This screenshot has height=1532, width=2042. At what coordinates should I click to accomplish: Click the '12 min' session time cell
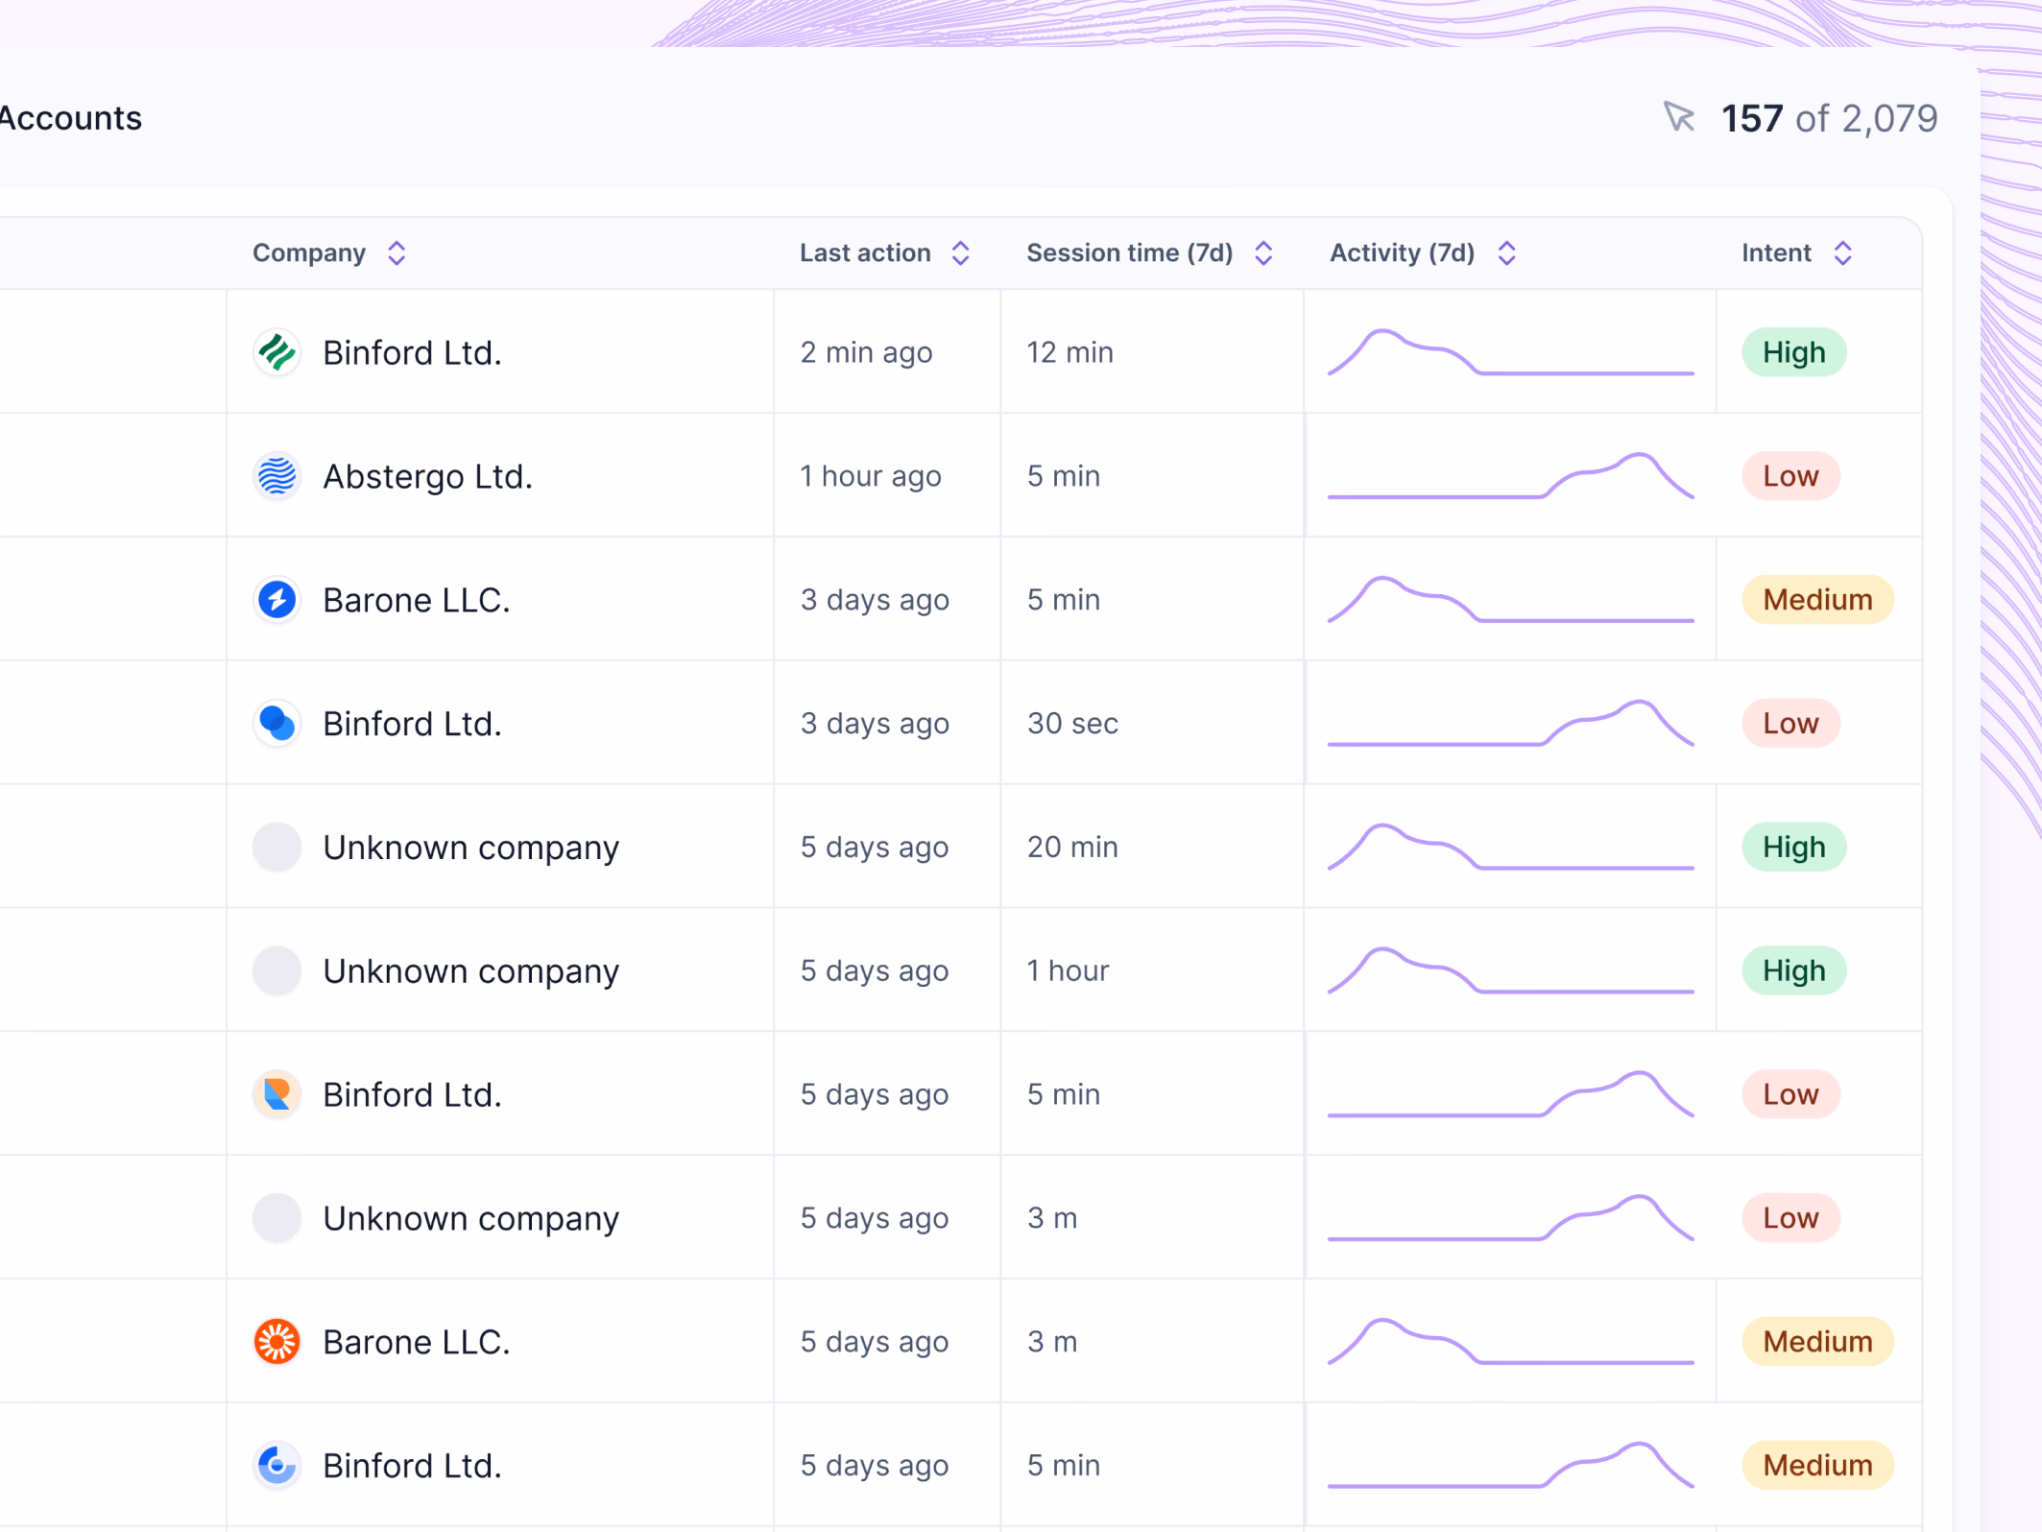click(x=1069, y=352)
